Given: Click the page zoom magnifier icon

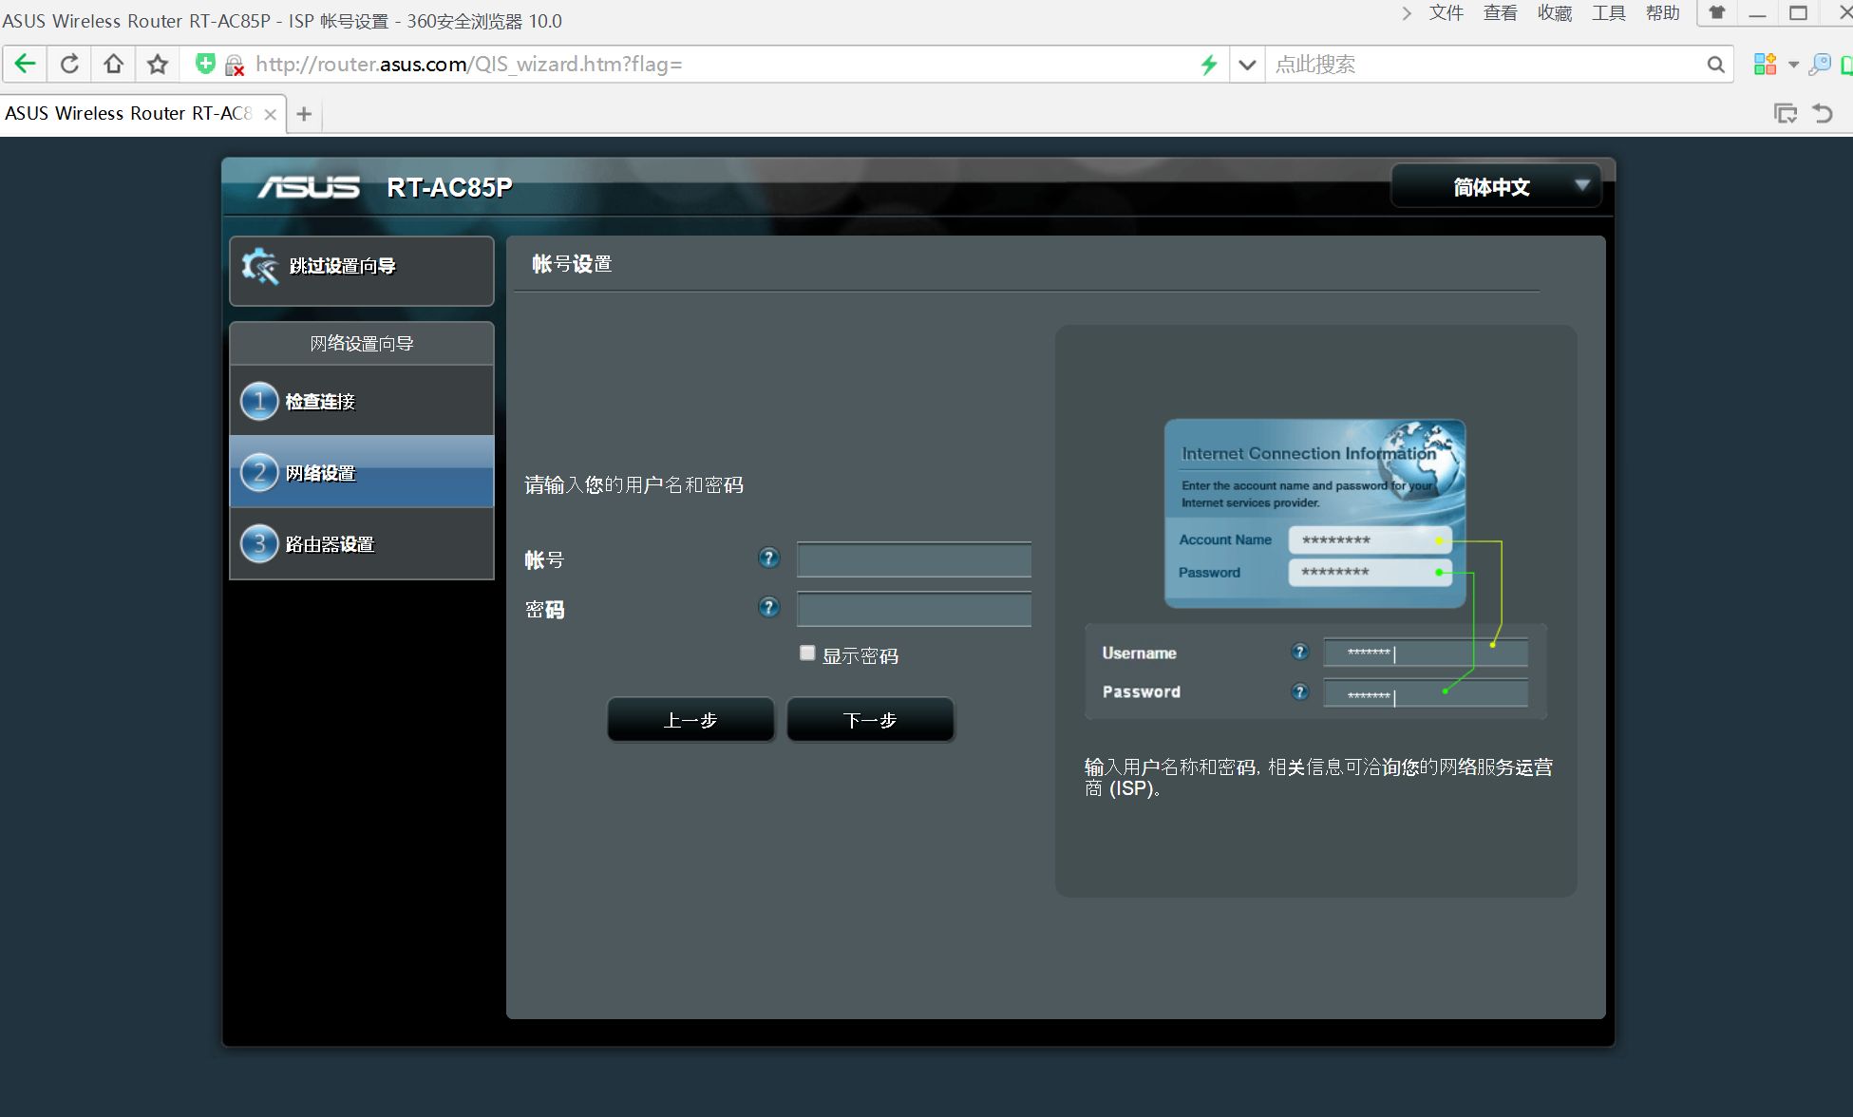Looking at the screenshot, I should tap(1820, 65).
